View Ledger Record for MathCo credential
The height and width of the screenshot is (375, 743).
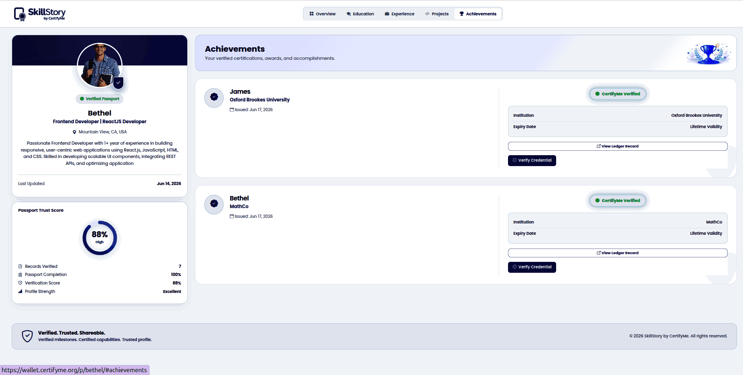tap(618, 253)
